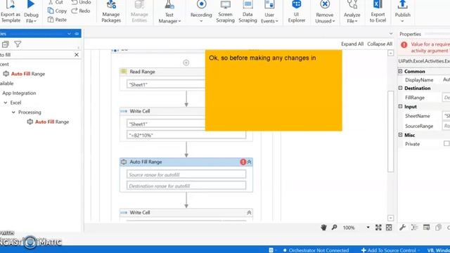The image size is (450, 253).
Task: Click the overview icon
Action: pyautogui.click(x=389, y=228)
